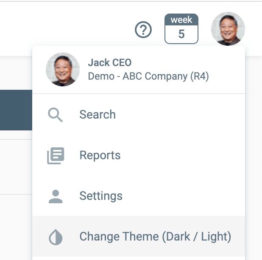Open Reports from the user menu

tap(100, 155)
